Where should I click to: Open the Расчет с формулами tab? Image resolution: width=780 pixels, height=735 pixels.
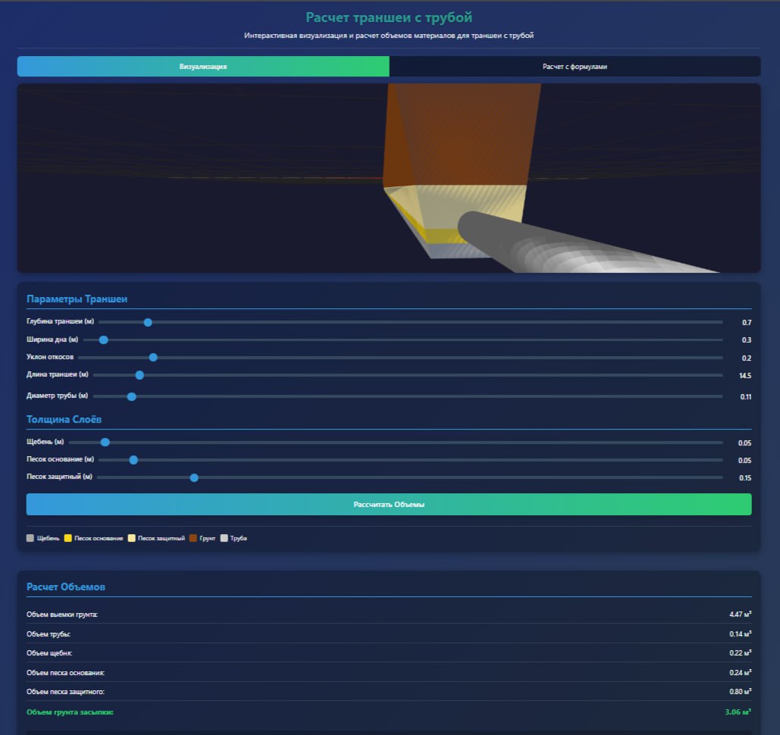pyautogui.click(x=575, y=67)
